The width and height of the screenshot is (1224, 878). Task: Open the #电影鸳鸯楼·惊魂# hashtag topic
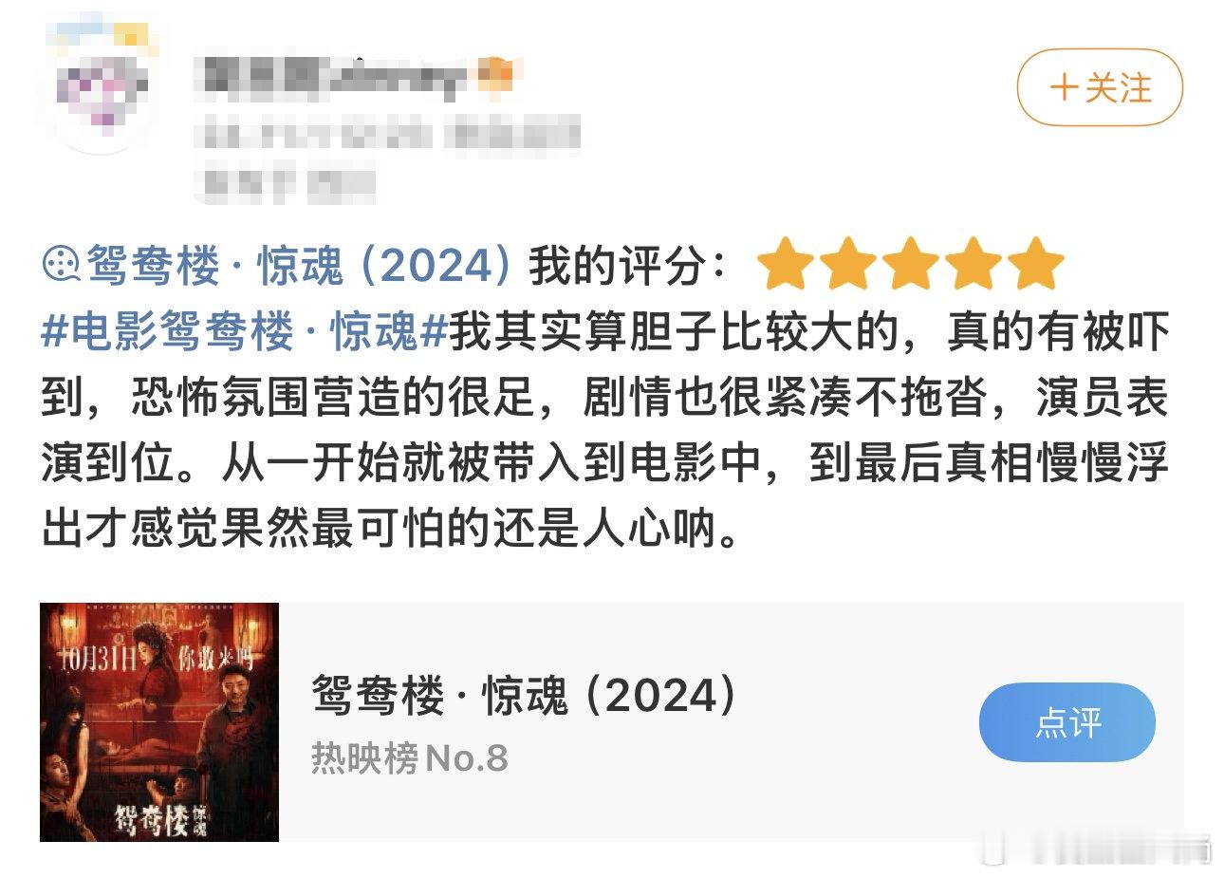[x=245, y=332]
